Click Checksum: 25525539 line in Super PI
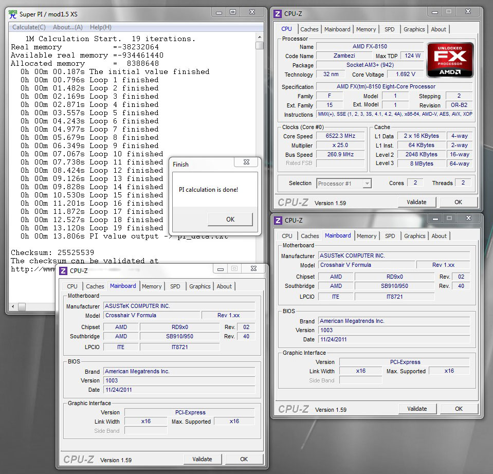The width and height of the screenshot is (493, 474). coord(52,252)
